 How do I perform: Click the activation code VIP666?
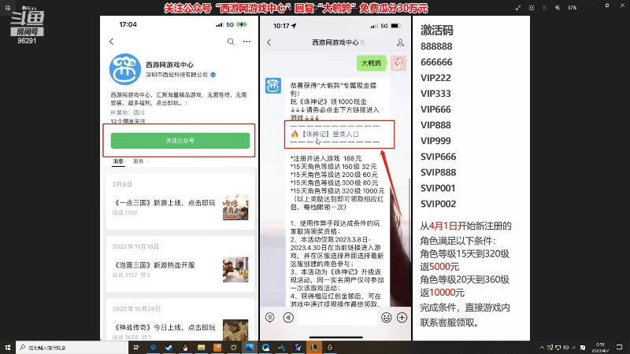coord(435,109)
